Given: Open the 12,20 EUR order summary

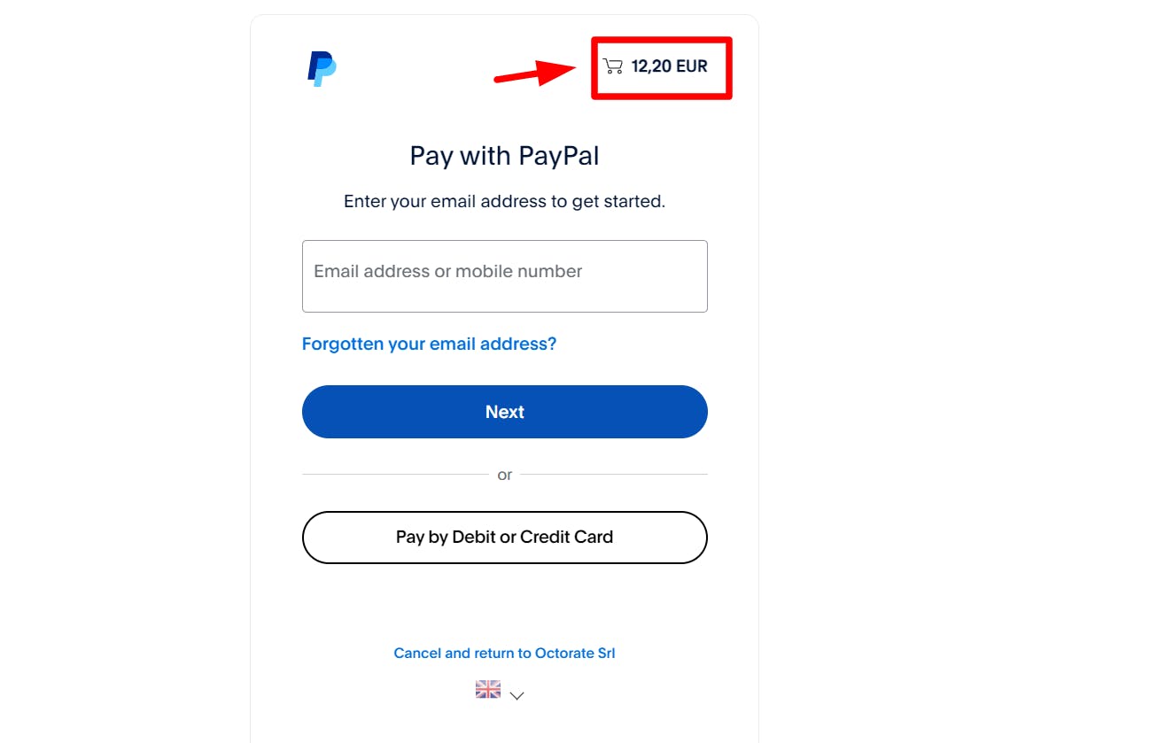Looking at the screenshot, I should [x=668, y=66].
